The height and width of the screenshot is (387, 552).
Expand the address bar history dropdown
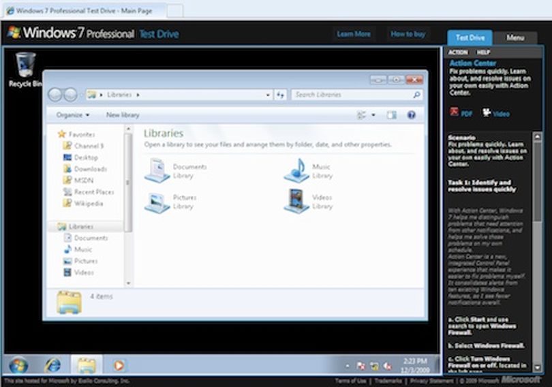tap(268, 95)
